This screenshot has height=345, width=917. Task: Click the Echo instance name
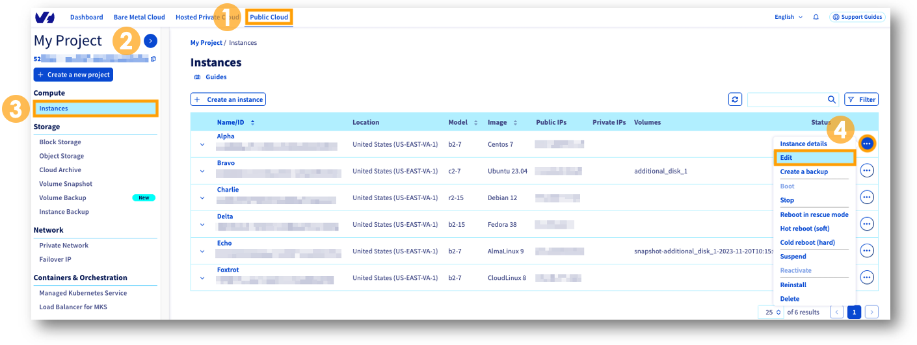[x=224, y=243]
